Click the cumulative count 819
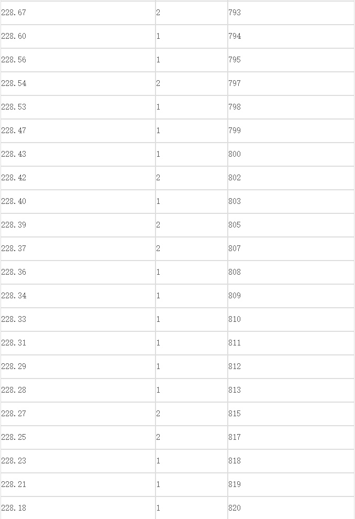This screenshot has width=355, height=519. (x=291, y=484)
